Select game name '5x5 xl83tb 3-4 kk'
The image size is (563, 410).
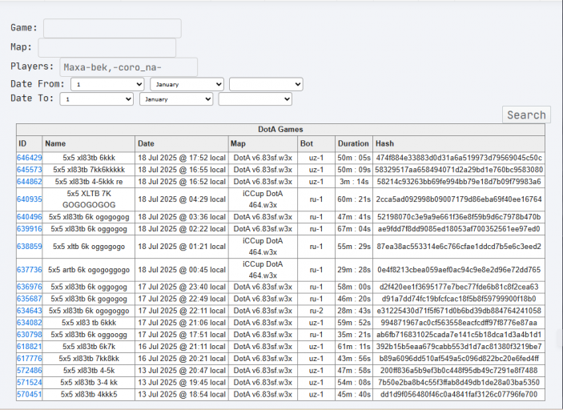pos(89,382)
